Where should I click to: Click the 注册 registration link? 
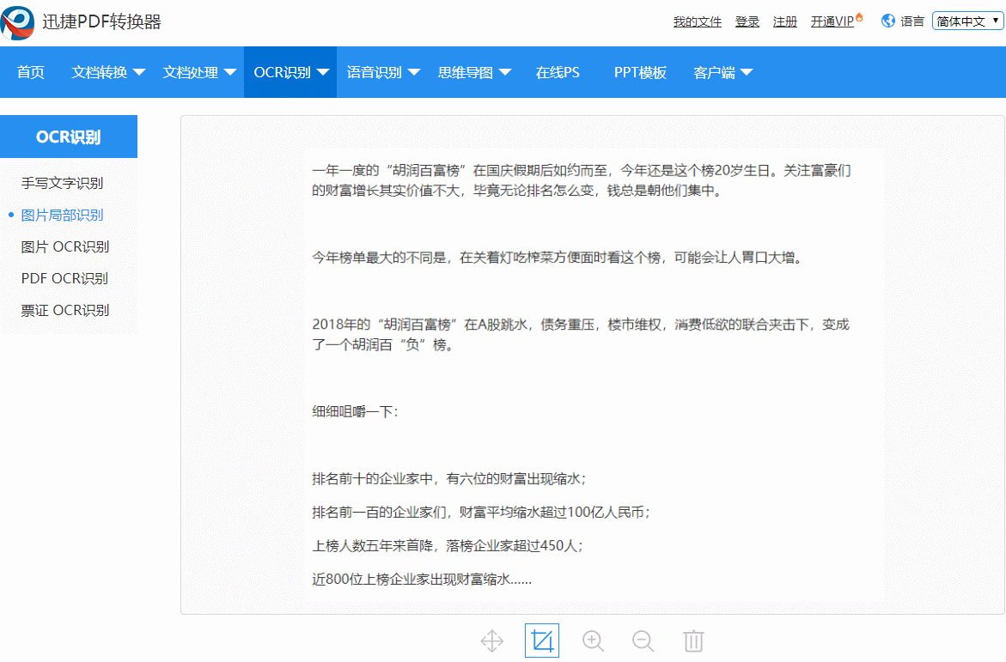784,21
